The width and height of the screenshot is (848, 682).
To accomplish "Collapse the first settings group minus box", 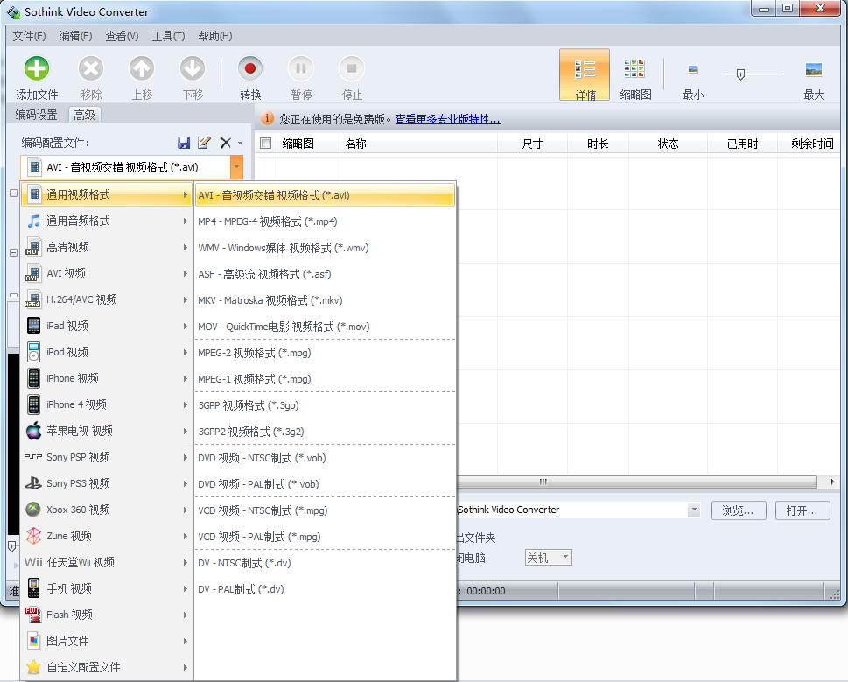I will click(13, 193).
